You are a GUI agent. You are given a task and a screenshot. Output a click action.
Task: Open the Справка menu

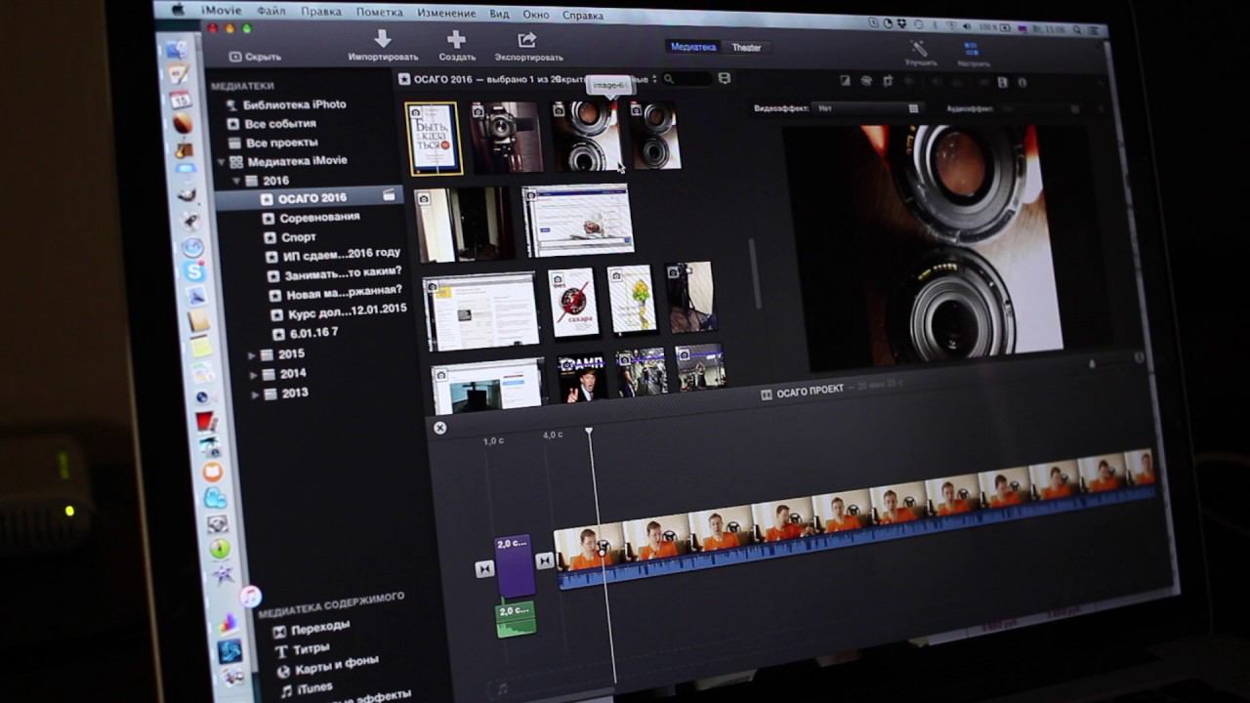click(x=582, y=16)
